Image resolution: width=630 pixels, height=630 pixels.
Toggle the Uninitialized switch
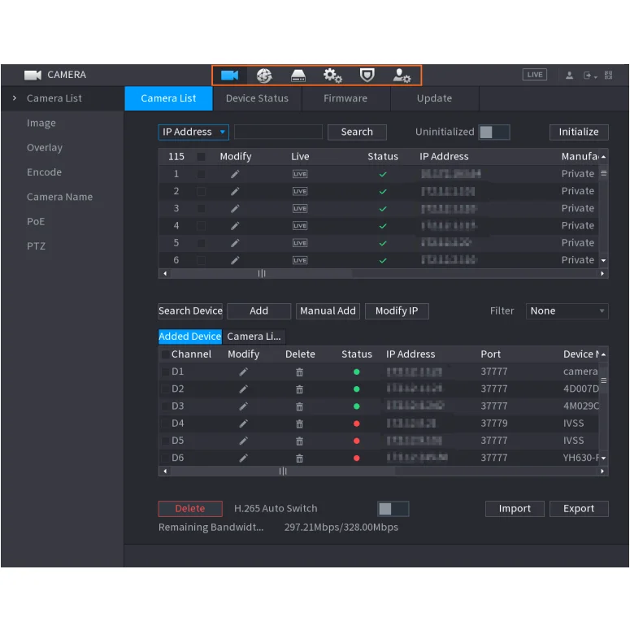click(494, 133)
